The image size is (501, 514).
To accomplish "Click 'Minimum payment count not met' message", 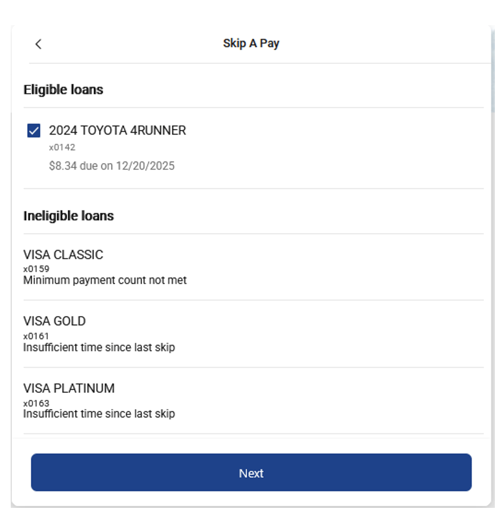I will pos(104,280).
